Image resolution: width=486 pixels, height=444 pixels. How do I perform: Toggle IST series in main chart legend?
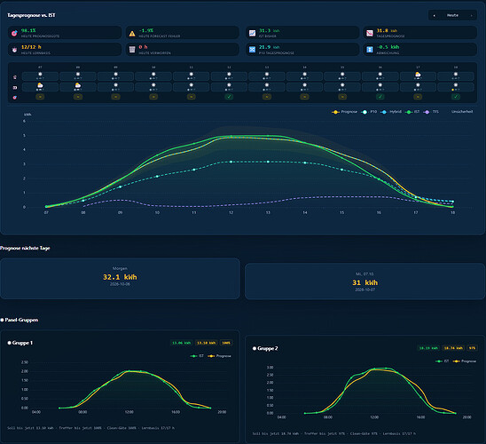coord(412,112)
